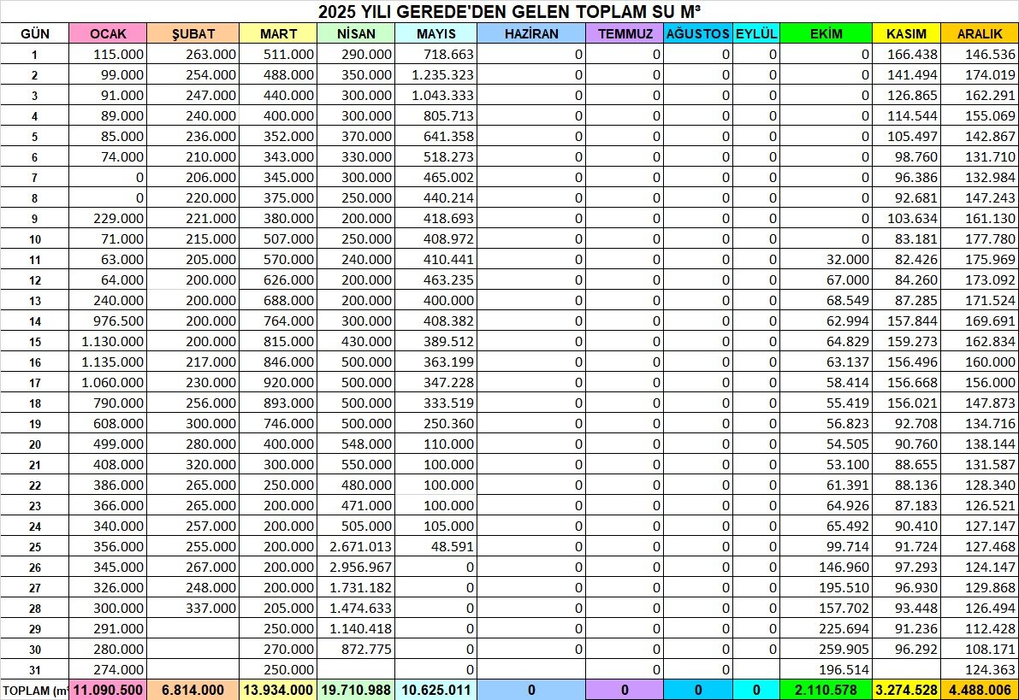
Task: Select the table title text
Action: (x=511, y=12)
